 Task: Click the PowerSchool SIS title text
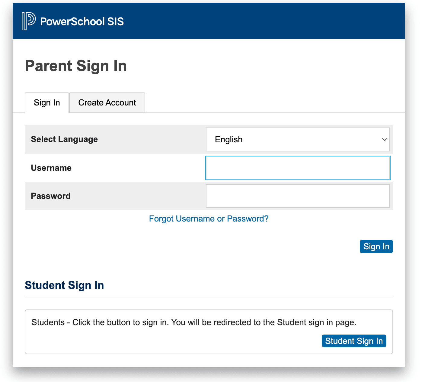click(82, 21)
